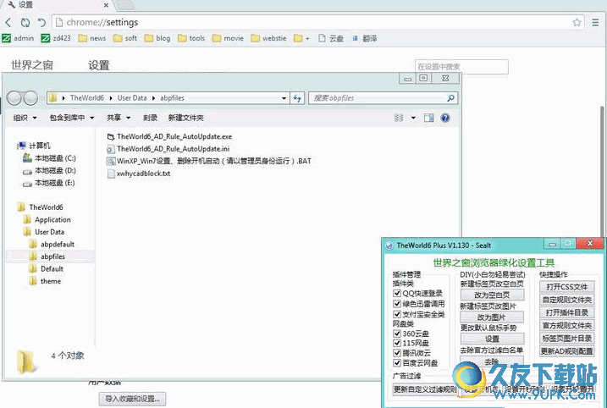Screen dimensions: 607x408
Task: Toggle the 腾讯微云 checkbox
Action: (x=397, y=353)
